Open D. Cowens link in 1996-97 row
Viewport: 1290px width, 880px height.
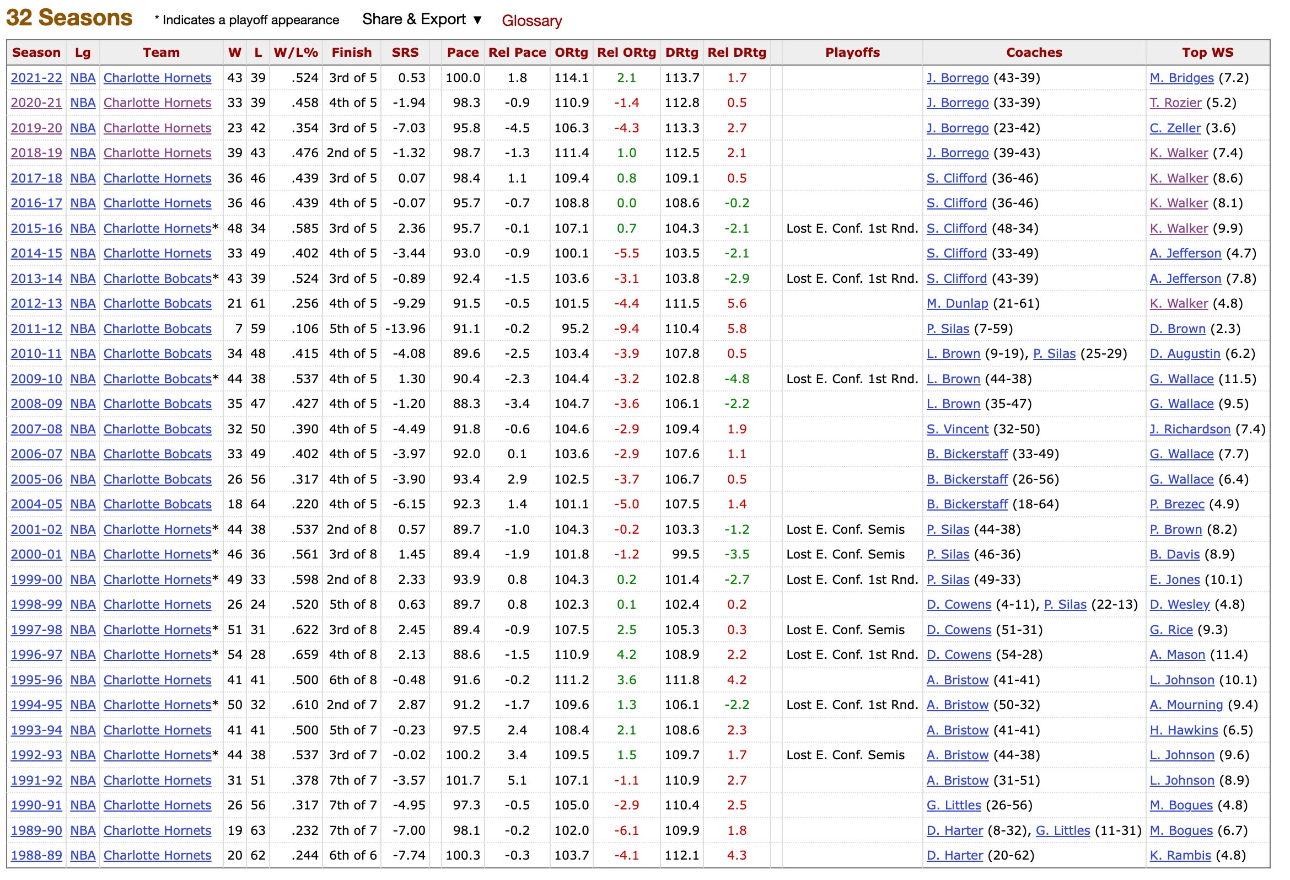(x=958, y=655)
